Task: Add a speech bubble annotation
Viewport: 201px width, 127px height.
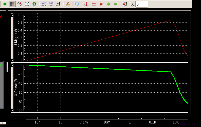Action: (77, 4)
